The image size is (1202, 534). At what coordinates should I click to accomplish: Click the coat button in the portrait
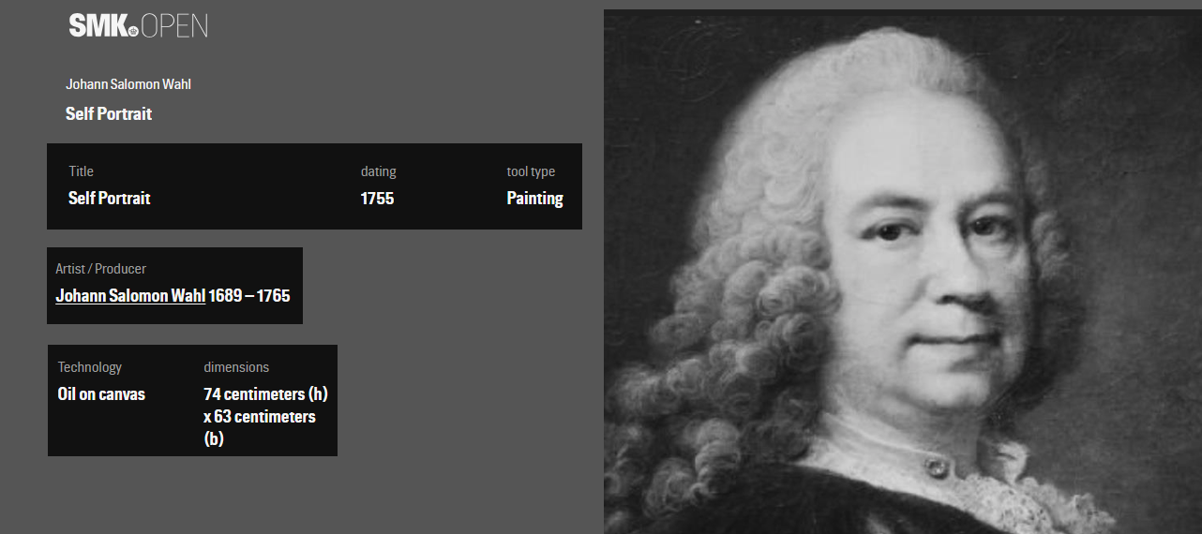point(934,465)
